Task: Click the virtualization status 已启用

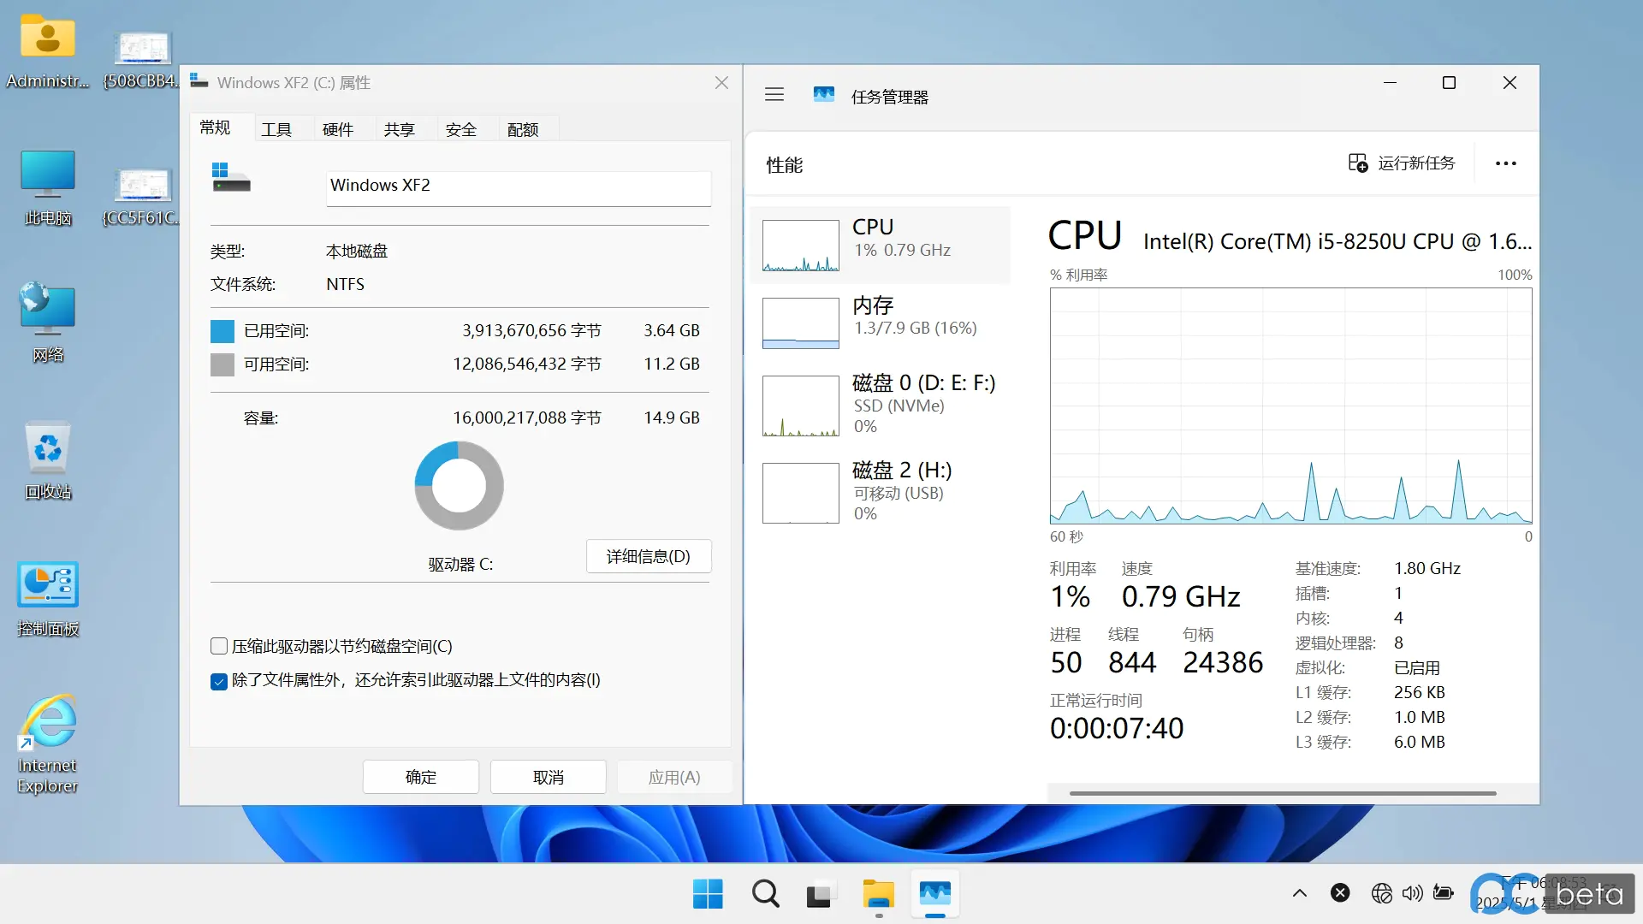Action: point(1417,667)
